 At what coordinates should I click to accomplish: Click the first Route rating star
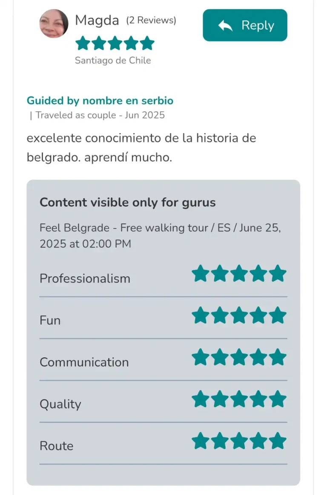200,441
